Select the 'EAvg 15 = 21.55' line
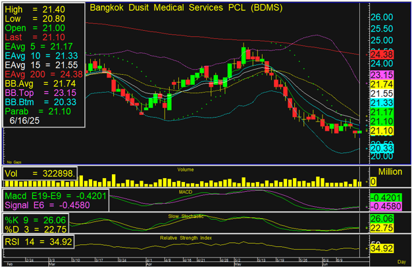Image resolution: width=414 pixels, height=268 pixels. 41,65
